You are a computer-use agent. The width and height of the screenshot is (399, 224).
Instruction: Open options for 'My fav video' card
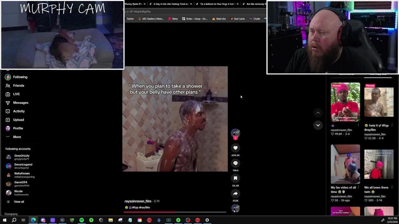pyautogui.click(x=358, y=187)
